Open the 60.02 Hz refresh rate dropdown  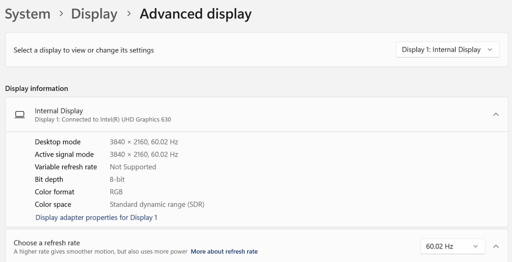click(453, 246)
